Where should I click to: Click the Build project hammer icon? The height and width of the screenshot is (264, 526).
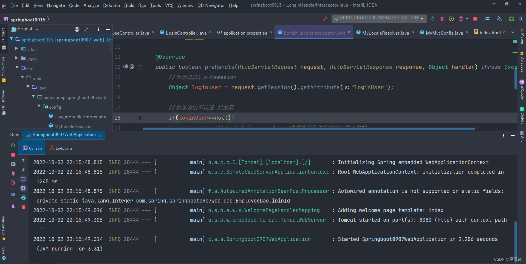[x=325, y=19]
